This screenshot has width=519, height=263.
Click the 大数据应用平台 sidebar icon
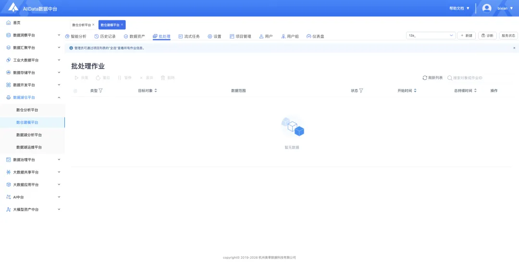click(x=9, y=185)
